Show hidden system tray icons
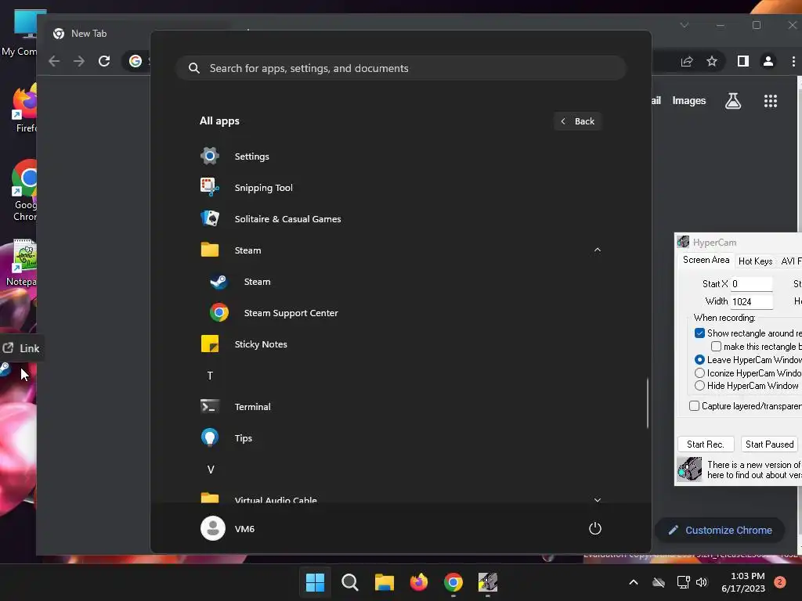802x601 pixels. click(x=633, y=582)
